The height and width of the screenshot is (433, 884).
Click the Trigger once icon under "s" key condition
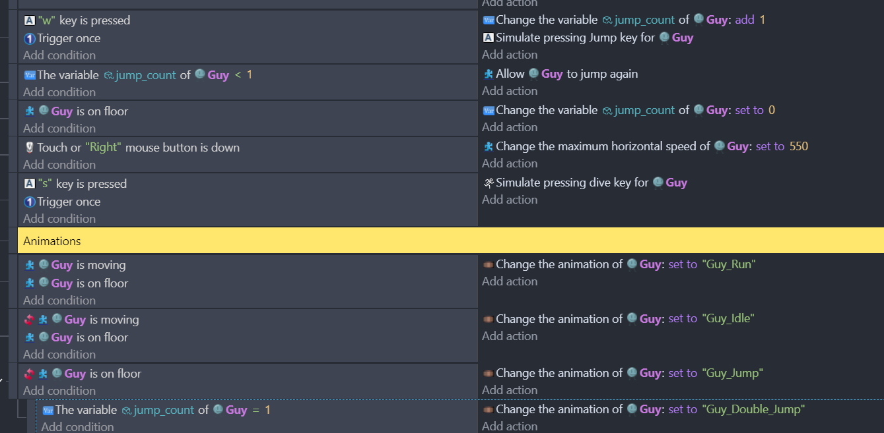[x=29, y=202]
